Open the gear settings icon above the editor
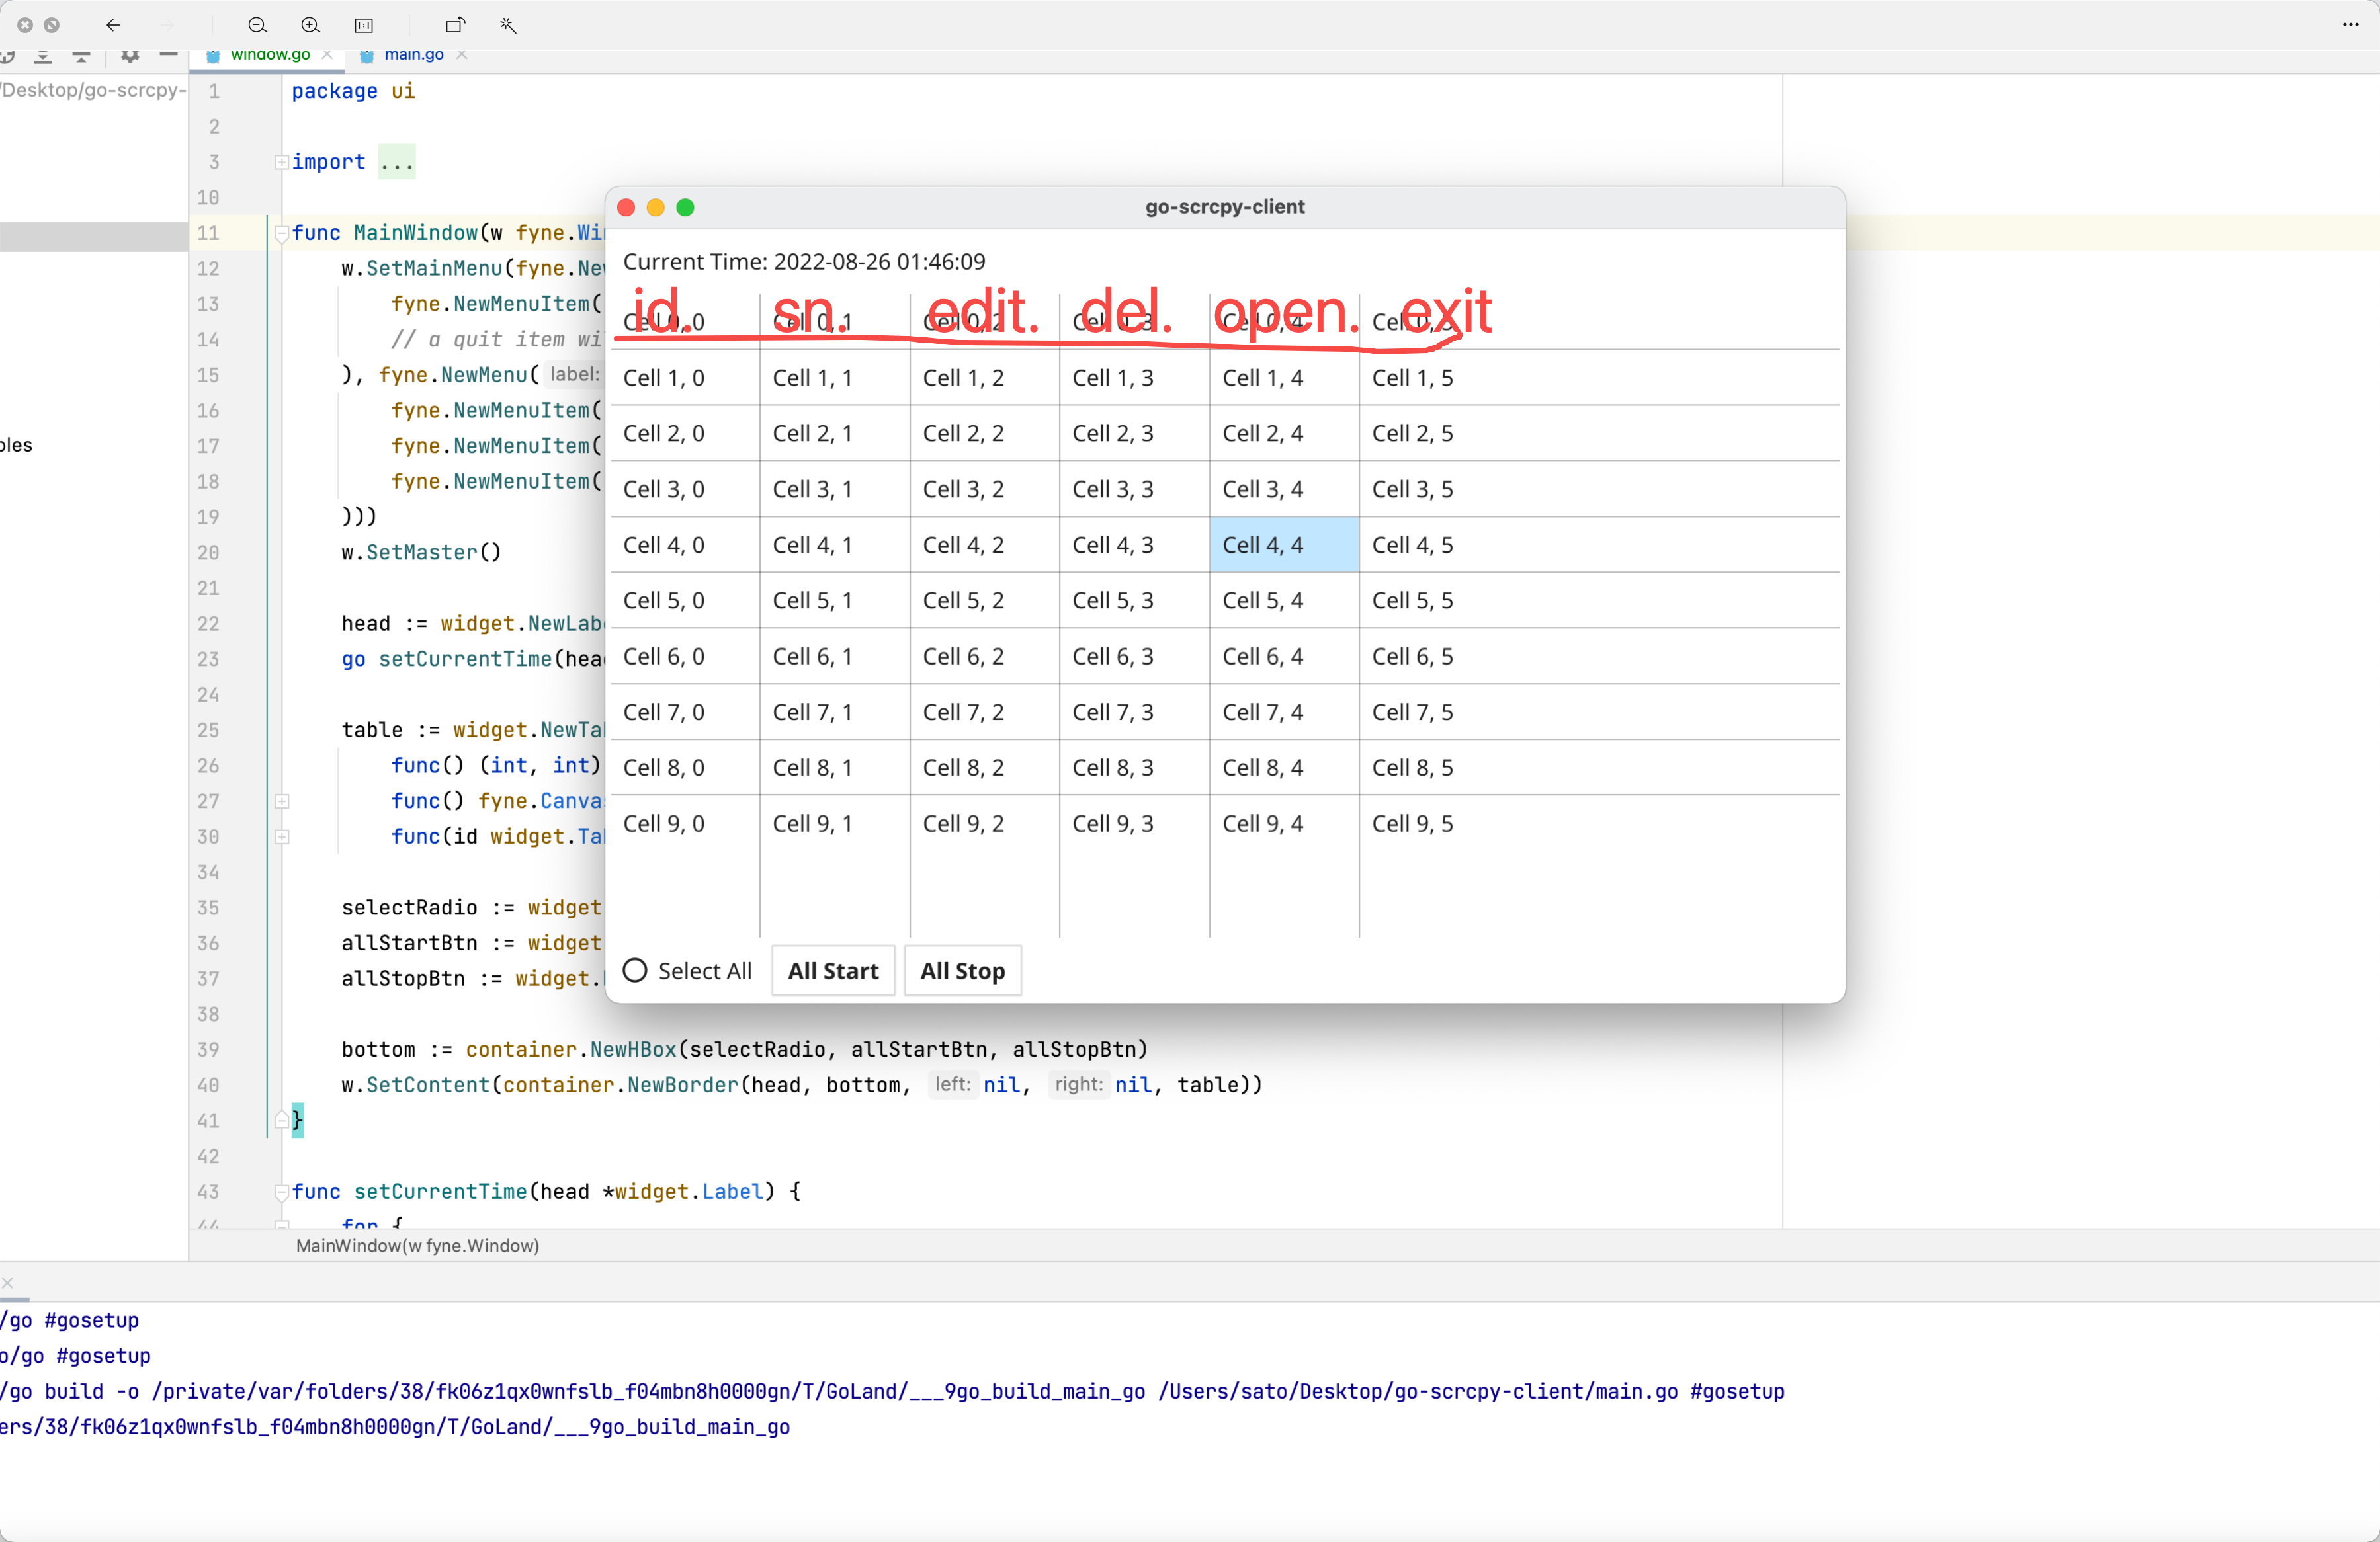This screenshot has height=1542, width=2380. point(129,58)
